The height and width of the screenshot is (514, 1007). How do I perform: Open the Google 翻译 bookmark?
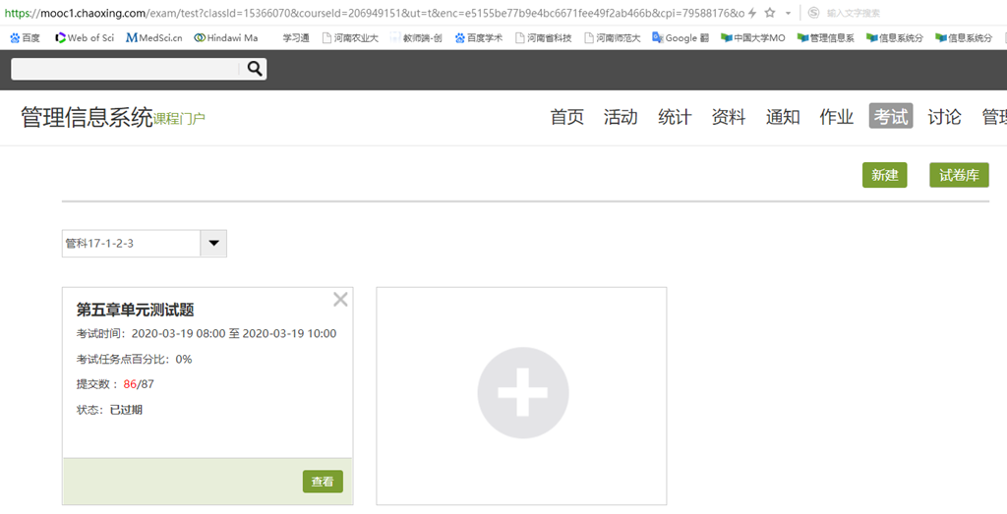pos(681,38)
